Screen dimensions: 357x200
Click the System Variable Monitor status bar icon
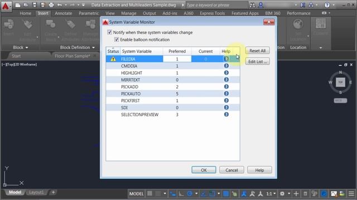pos(334,194)
